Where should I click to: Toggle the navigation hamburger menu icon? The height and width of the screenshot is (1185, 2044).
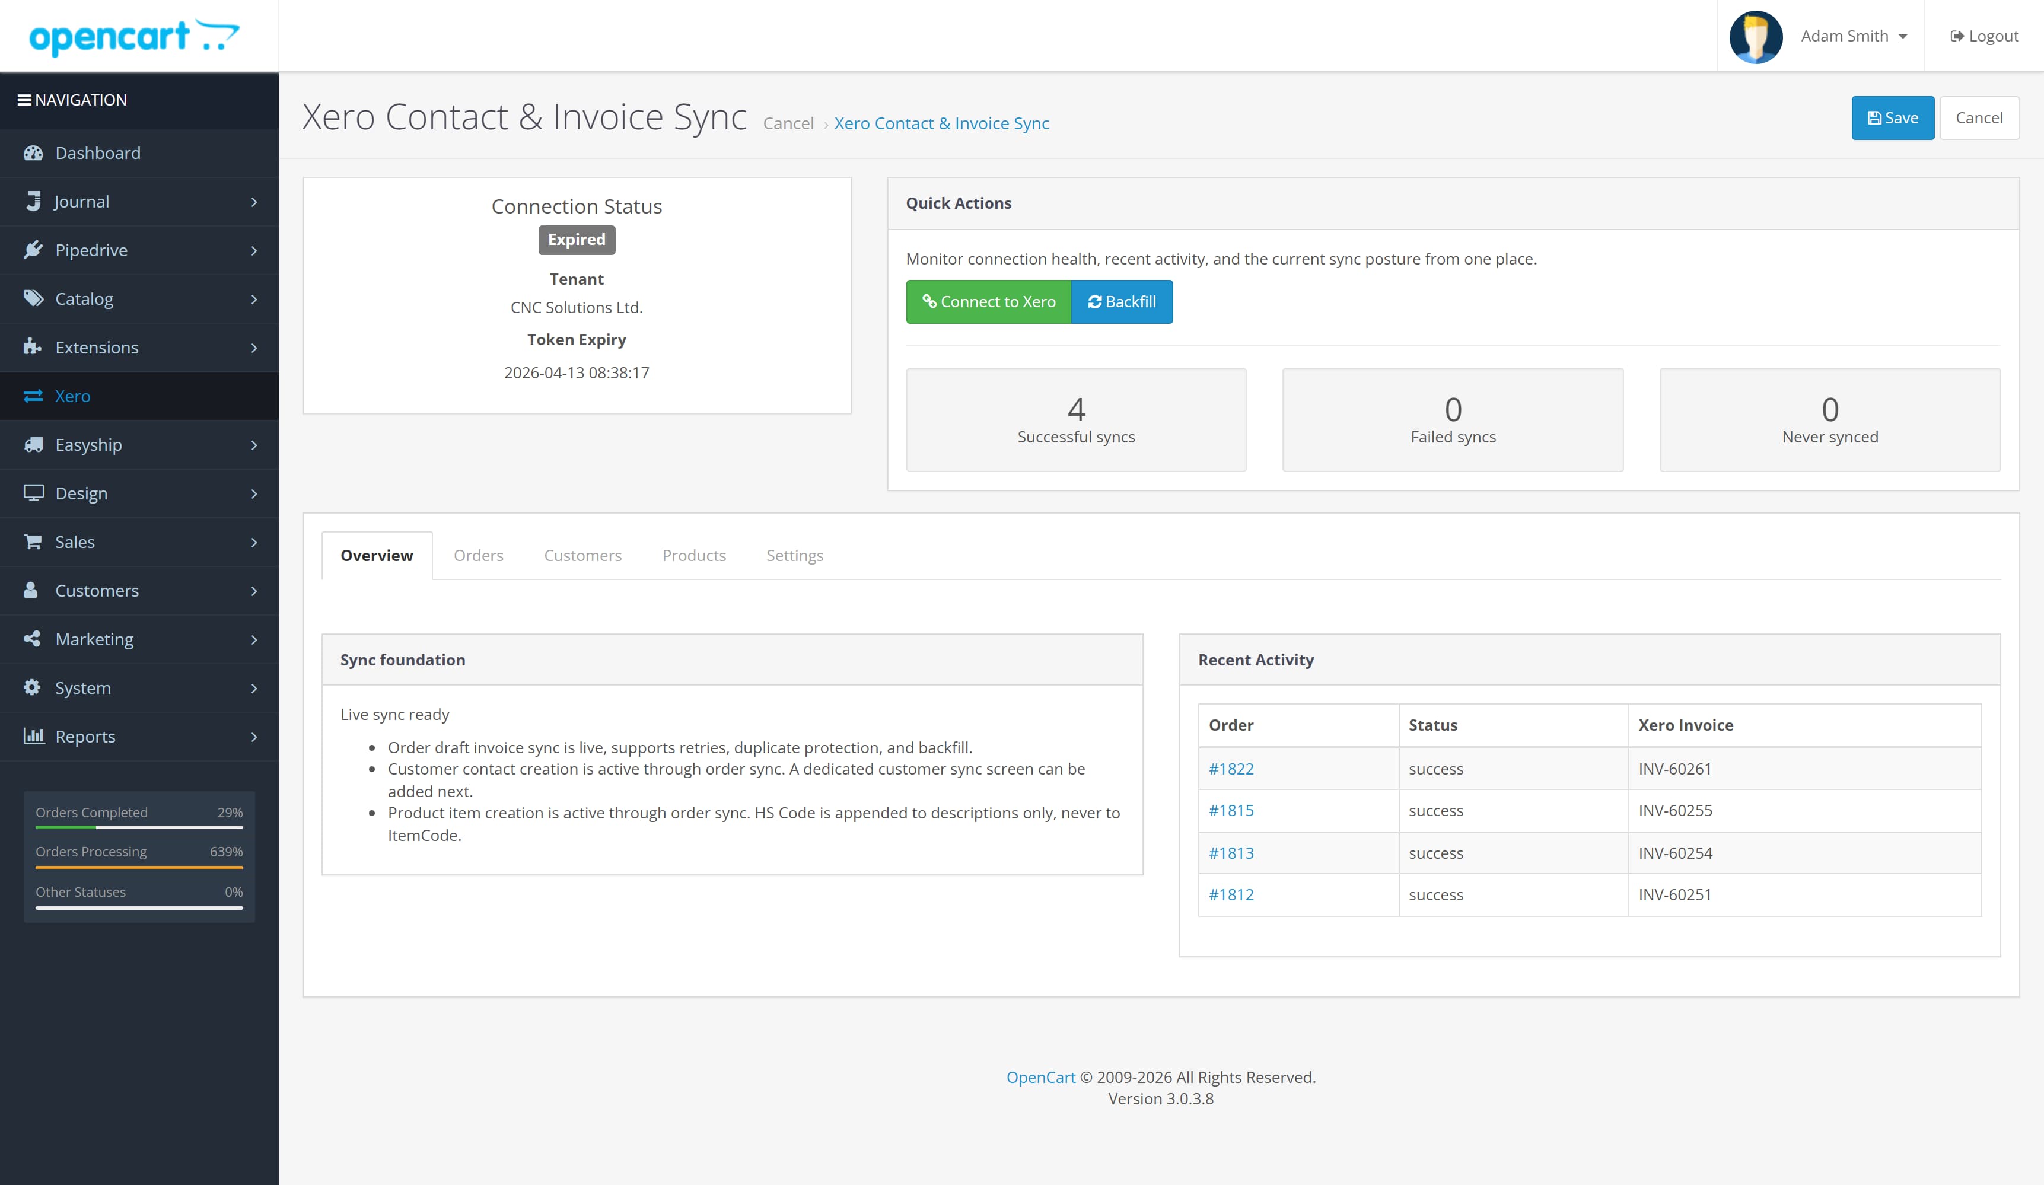(x=24, y=101)
